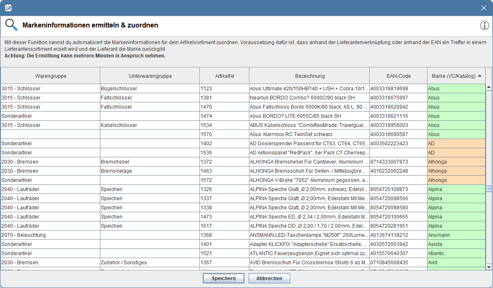The image size is (493, 288).
Task: Click scrollbar up arrow of table
Action: click(x=488, y=87)
